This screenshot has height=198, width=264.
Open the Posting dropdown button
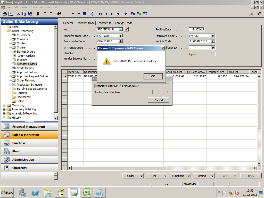pyautogui.click(x=204, y=176)
